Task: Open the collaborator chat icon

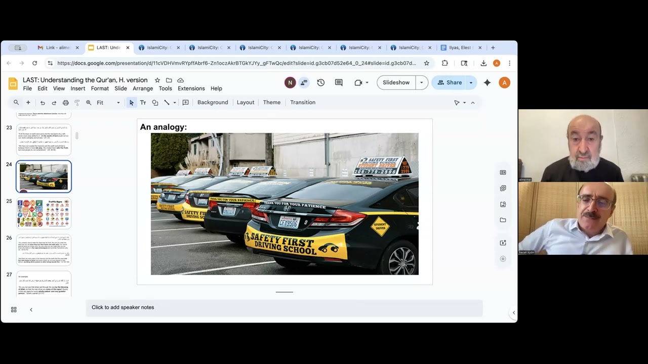Action: (304, 82)
